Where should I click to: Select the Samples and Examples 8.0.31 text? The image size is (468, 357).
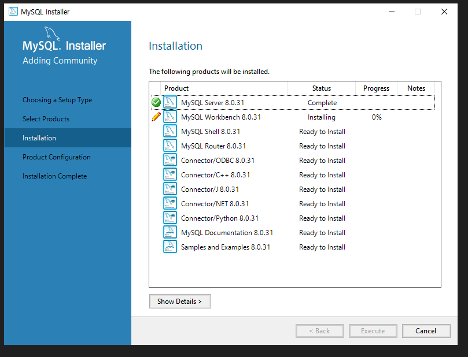click(x=226, y=247)
